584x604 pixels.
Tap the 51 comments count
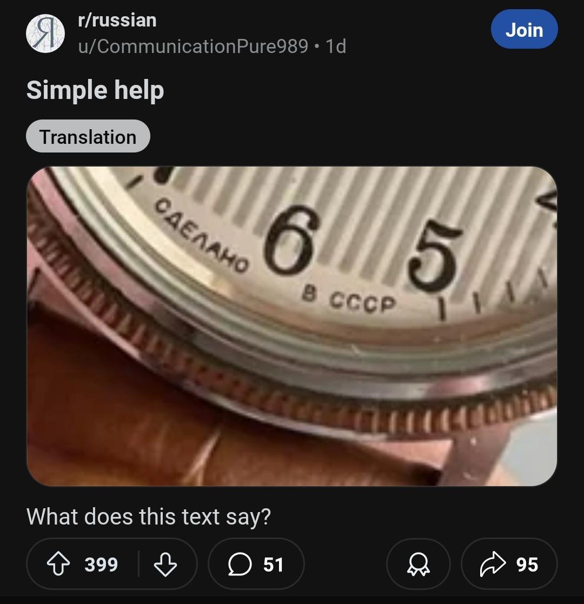point(273,565)
